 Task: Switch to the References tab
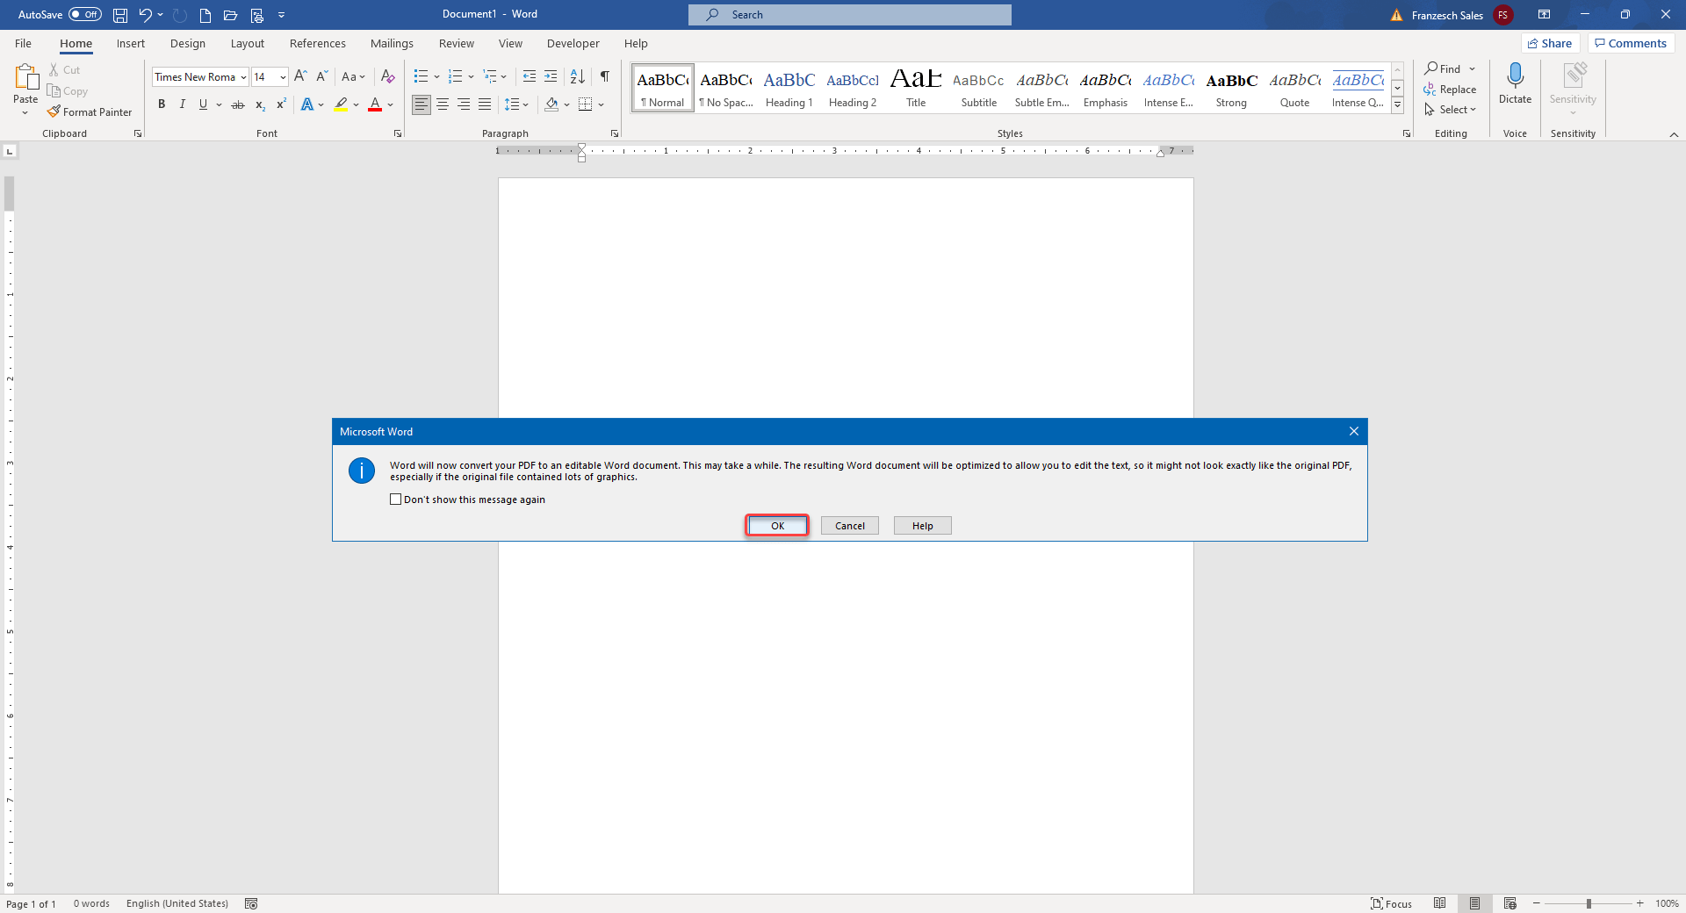tap(318, 43)
